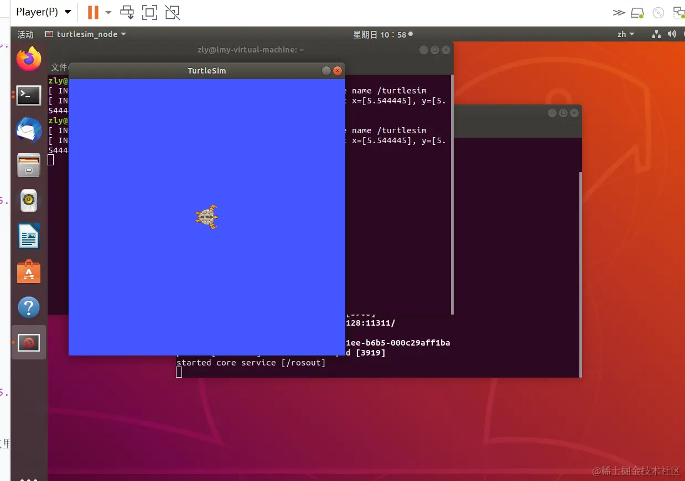Open the volume indicator in top bar
685x481 pixels.
tap(672, 34)
